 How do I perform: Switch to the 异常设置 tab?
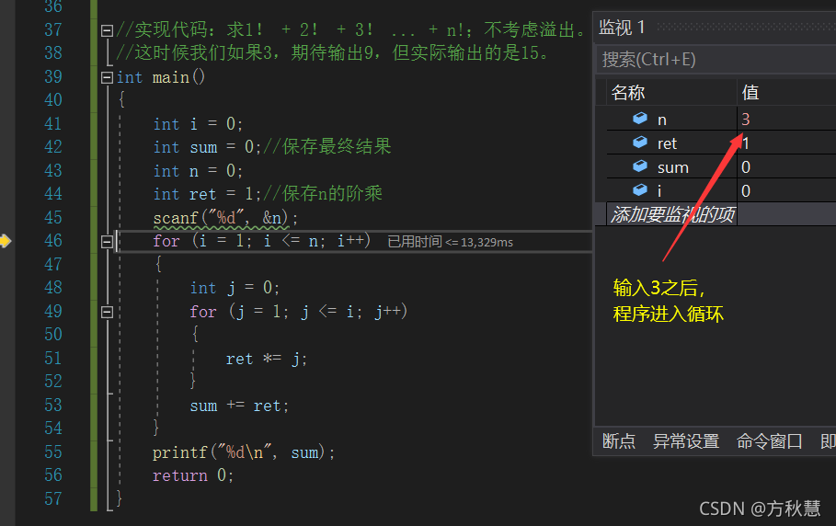coord(686,441)
